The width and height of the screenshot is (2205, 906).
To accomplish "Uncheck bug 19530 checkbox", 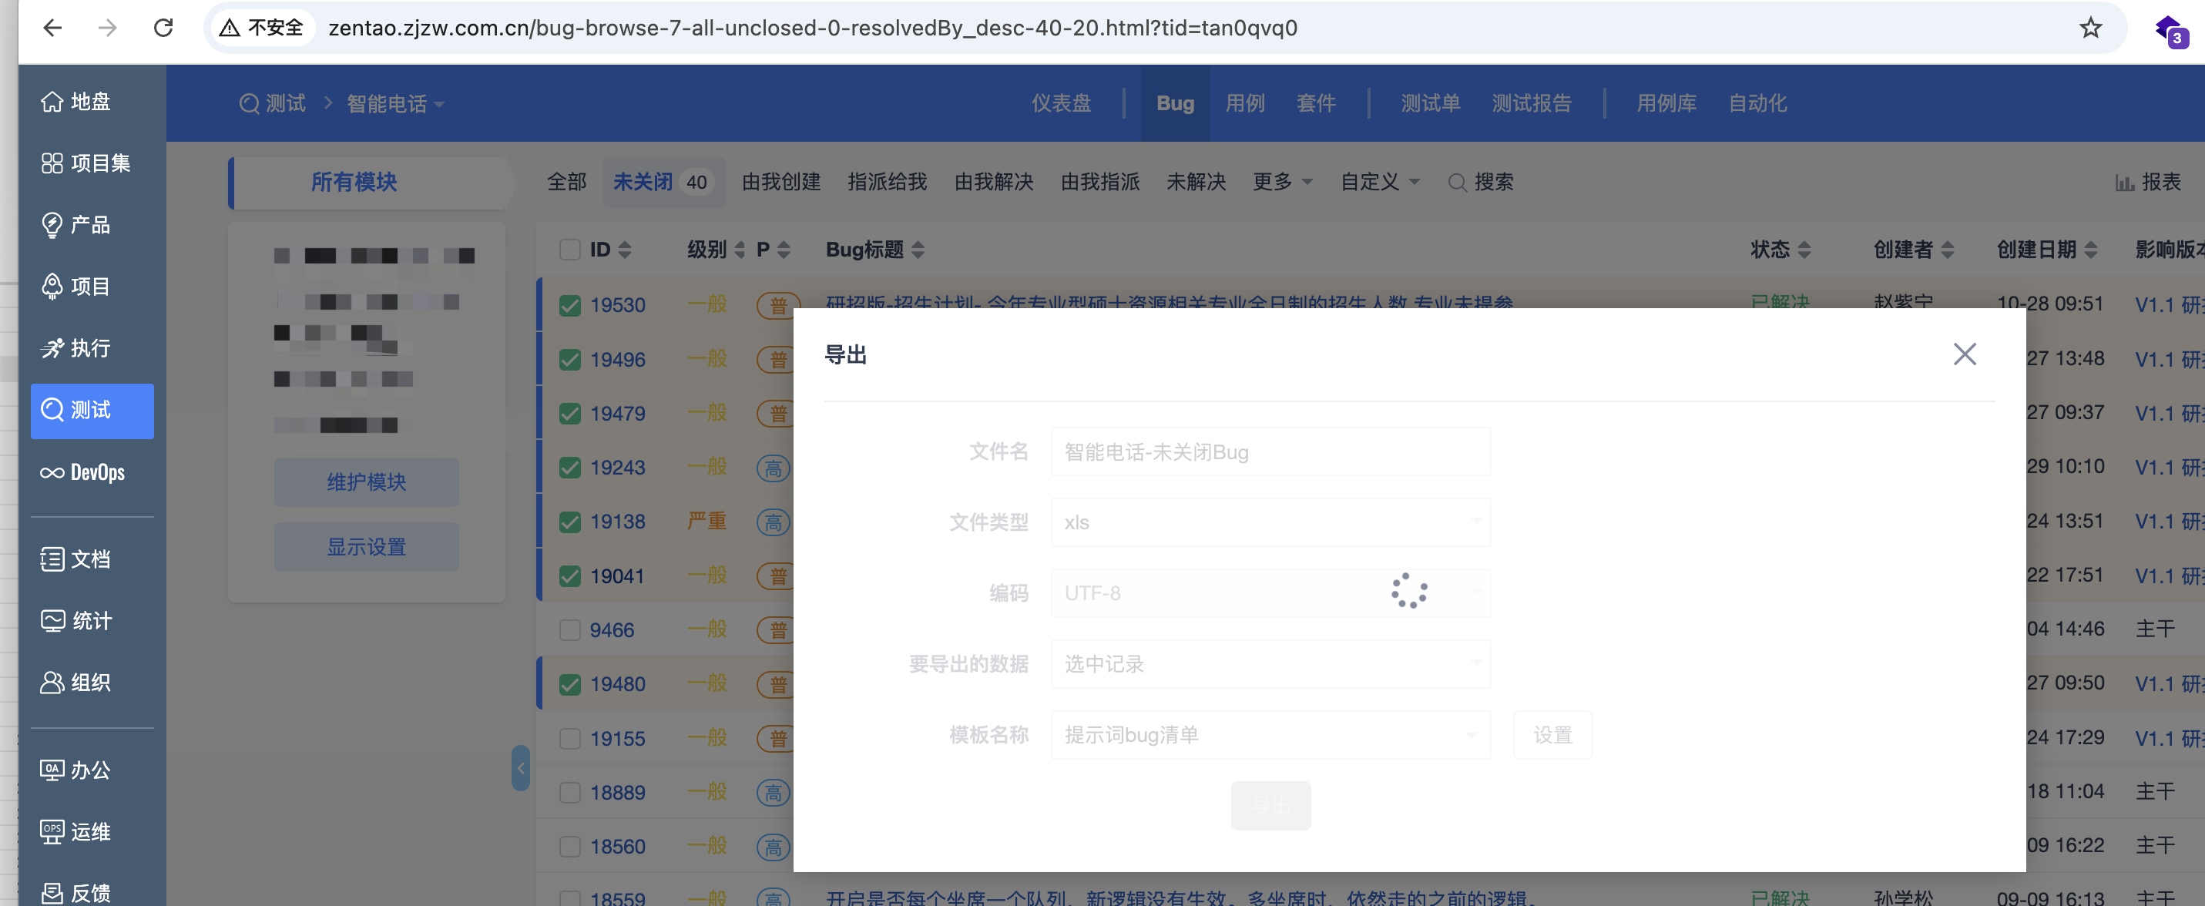I will (x=569, y=306).
